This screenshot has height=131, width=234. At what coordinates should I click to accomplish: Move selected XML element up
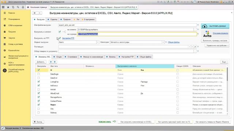tap(51, 62)
